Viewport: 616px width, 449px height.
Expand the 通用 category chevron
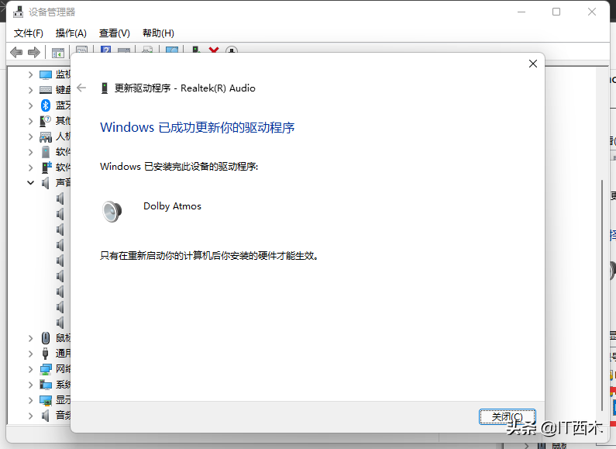click(x=30, y=354)
